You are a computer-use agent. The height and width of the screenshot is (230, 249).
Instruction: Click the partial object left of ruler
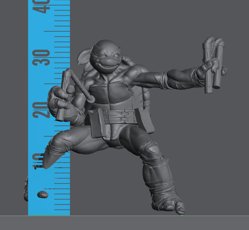[26, 189]
